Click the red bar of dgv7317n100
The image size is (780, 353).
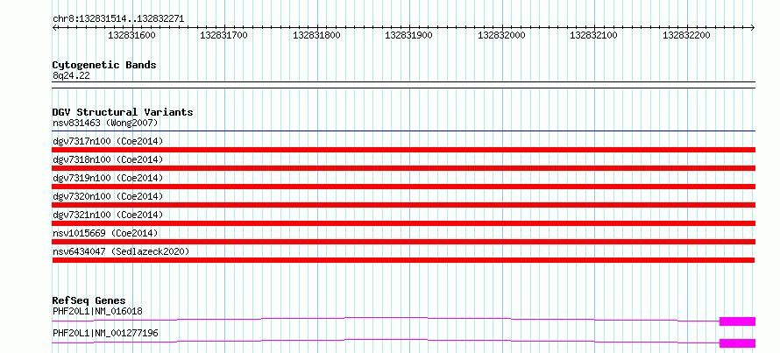(x=403, y=150)
